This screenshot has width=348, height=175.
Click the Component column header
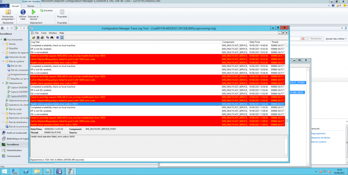(x=235, y=42)
